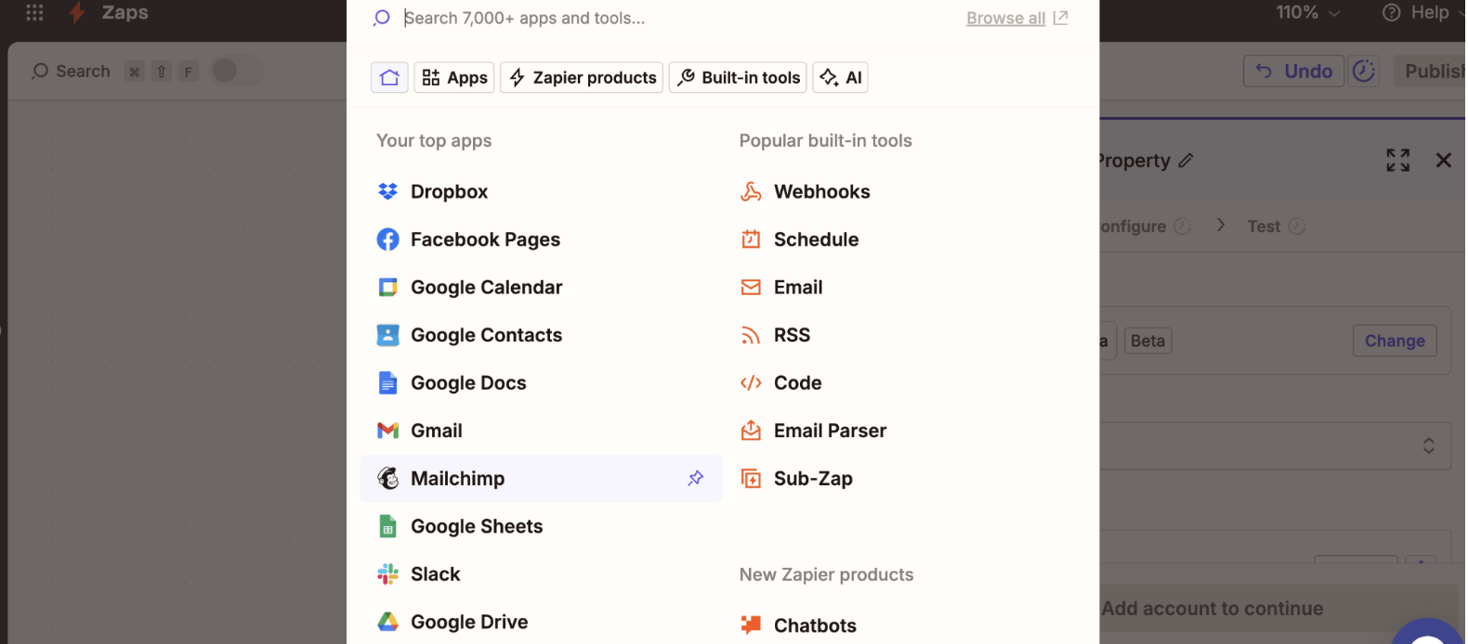Screen dimensions: 1468x644
Task: Select Chatbots under New Zapier products
Action: click(904, 625)
